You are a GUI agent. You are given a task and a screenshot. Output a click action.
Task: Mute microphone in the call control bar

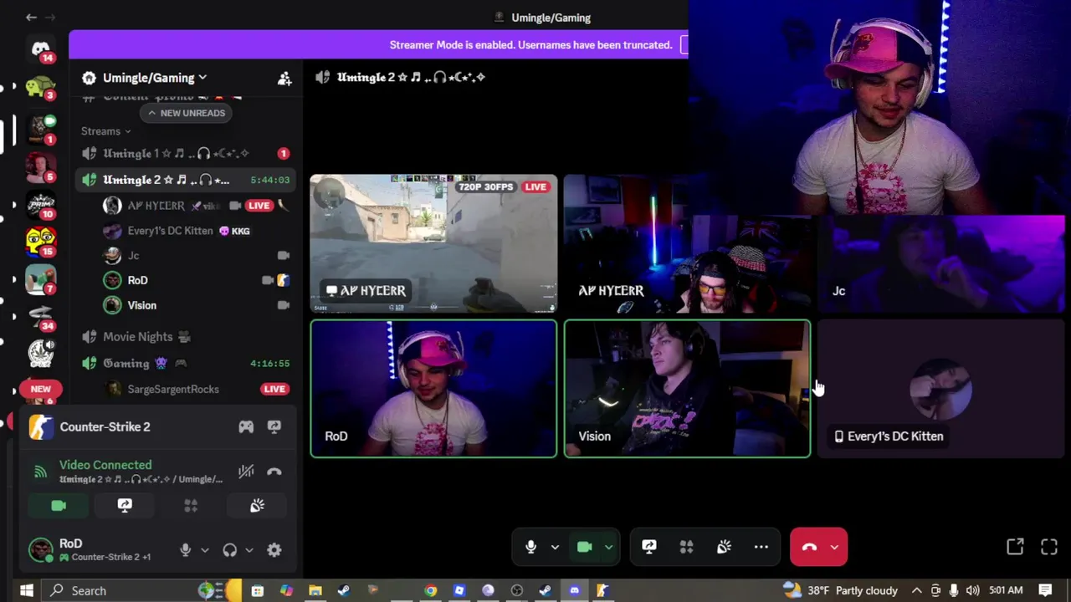coord(530,547)
